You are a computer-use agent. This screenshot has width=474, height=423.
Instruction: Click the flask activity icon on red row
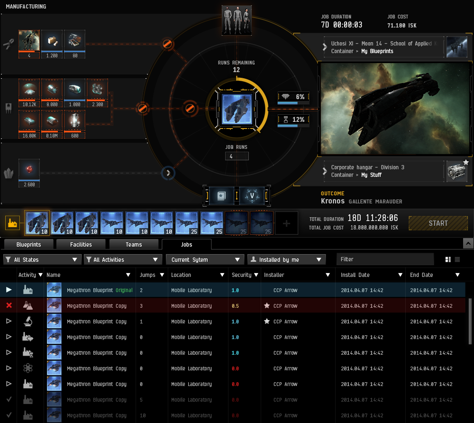coord(28,305)
